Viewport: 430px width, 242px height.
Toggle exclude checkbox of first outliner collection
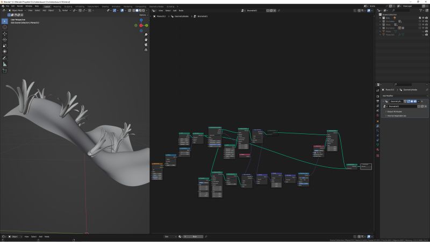point(420,18)
